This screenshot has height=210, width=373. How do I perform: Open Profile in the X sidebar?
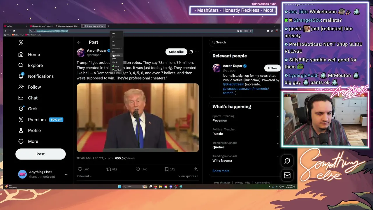(29, 130)
